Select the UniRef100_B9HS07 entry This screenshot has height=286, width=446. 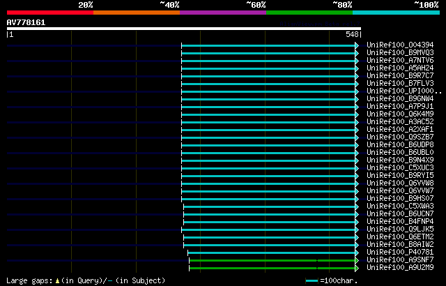[x=400, y=199]
